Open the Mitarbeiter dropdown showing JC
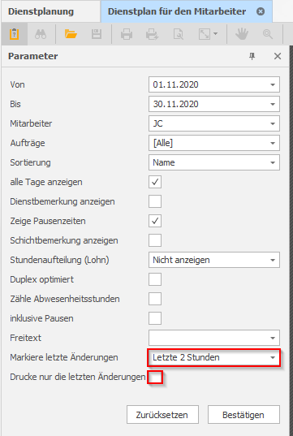293x436 pixels. click(x=214, y=123)
